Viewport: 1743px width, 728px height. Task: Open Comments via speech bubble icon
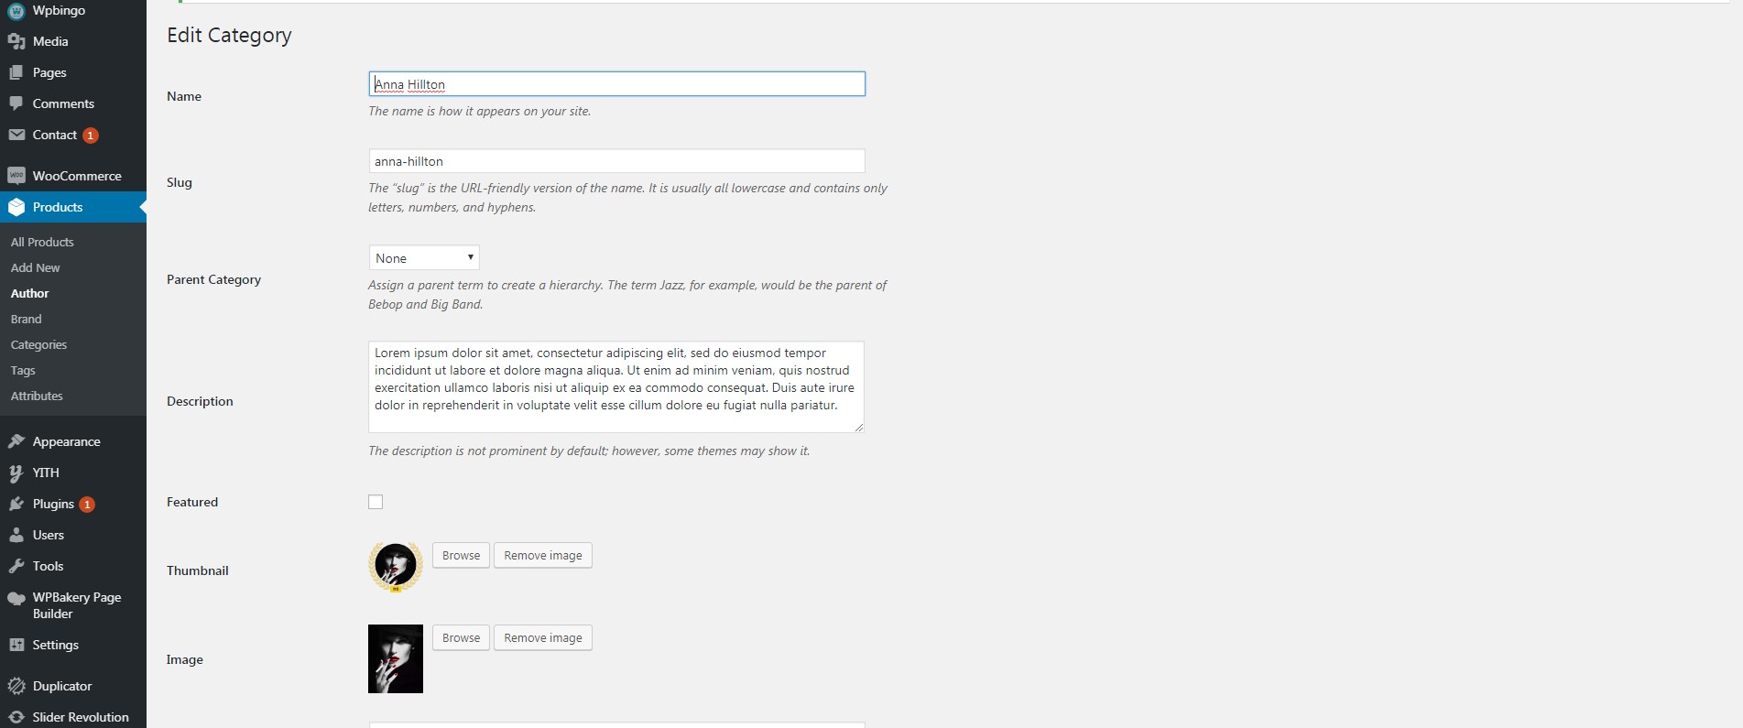(16, 103)
